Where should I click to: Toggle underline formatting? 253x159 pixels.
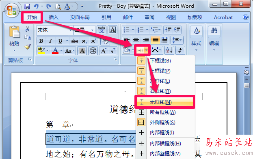tap(60, 41)
